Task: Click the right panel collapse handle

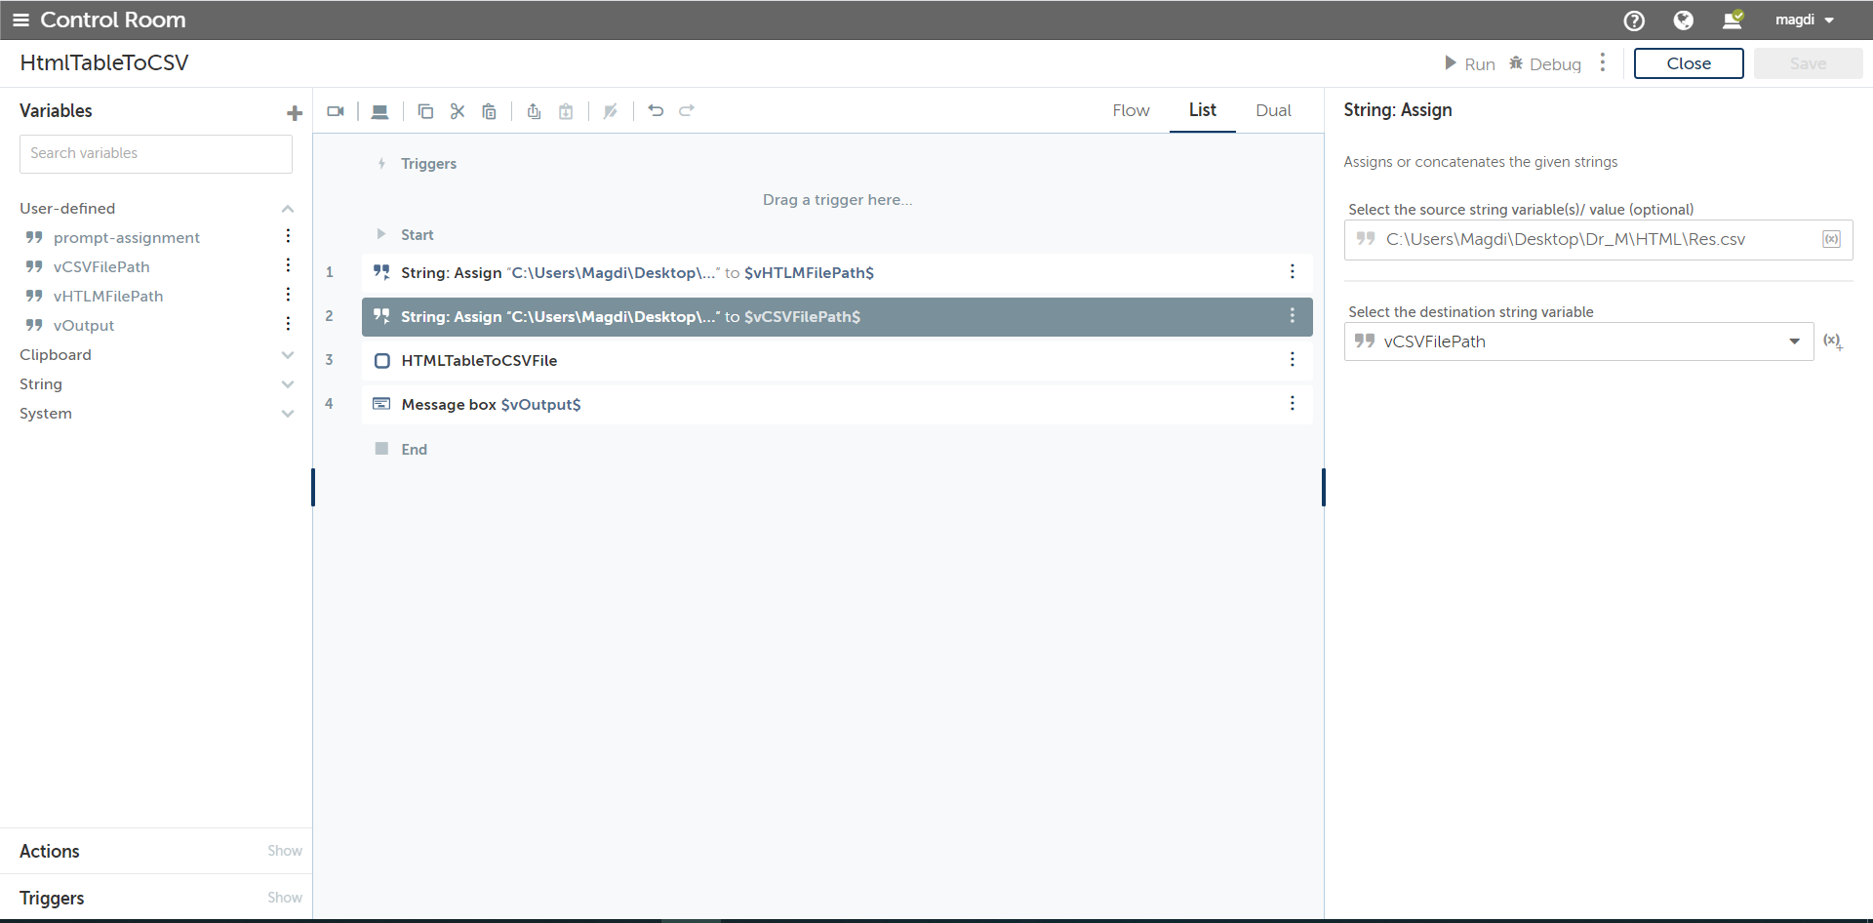Action: pos(1324,488)
